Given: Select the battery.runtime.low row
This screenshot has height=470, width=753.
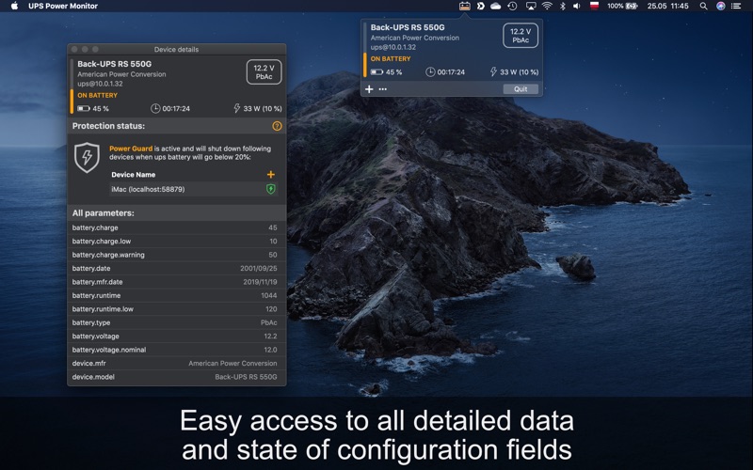Looking at the screenshot, I should click(x=177, y=309).
